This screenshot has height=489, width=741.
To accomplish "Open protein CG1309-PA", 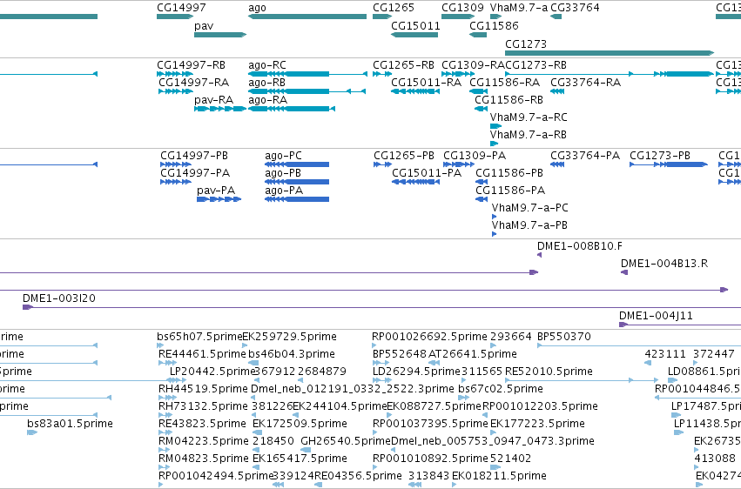I will [475, 155].
